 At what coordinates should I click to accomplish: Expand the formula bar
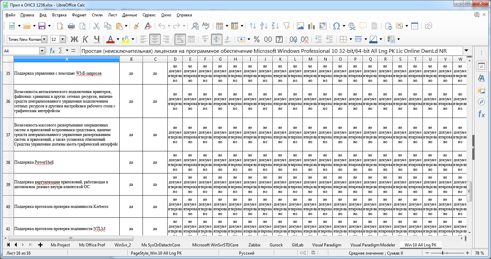tap(466, 51)
